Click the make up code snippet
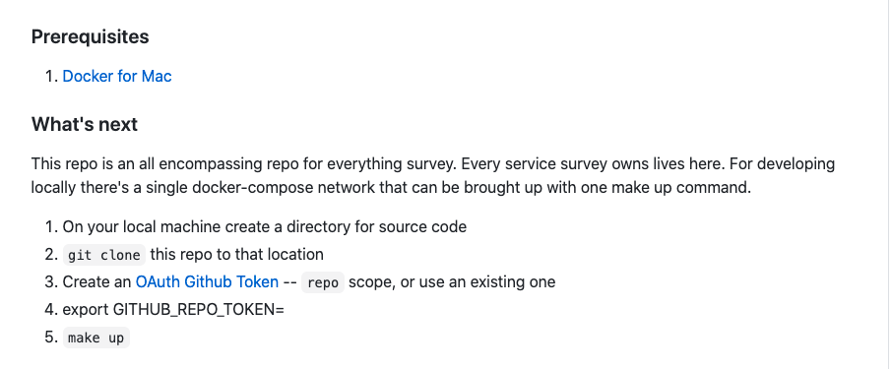Image resolution: width=892 pixels, height=369 pixels. point(96,338)
